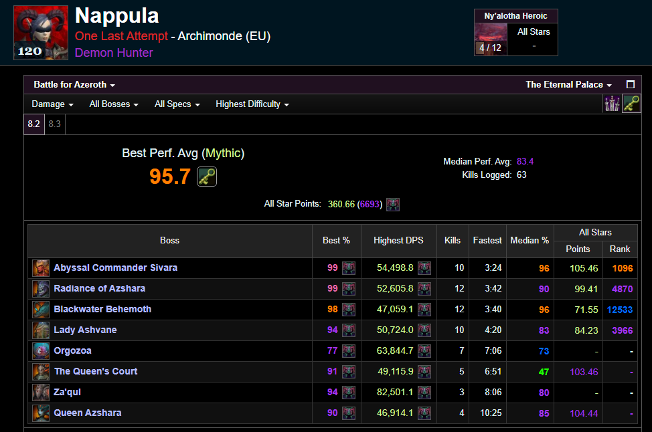Expand the All Specs dropdown
The height and width of the screenshot is (432, 652).
point(177,104)
